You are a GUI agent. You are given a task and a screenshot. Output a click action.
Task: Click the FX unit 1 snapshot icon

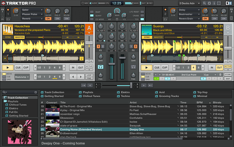(8, 19)
